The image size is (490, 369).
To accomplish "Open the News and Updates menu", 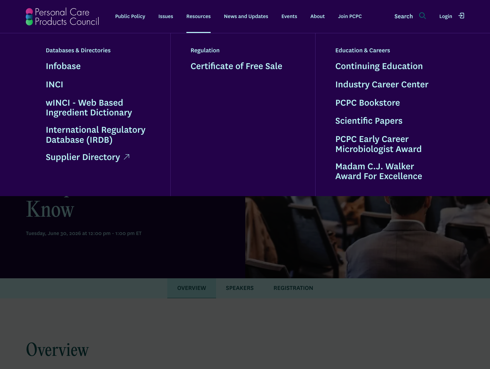I will click(246, 16).
